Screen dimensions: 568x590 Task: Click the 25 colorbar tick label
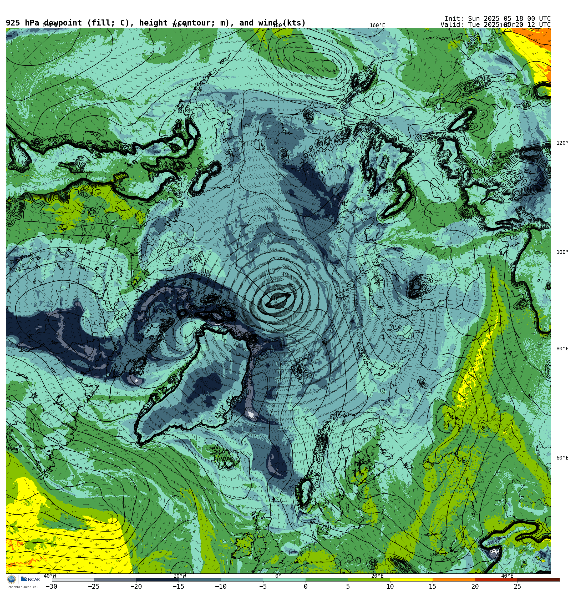click(x=517, y=586)
